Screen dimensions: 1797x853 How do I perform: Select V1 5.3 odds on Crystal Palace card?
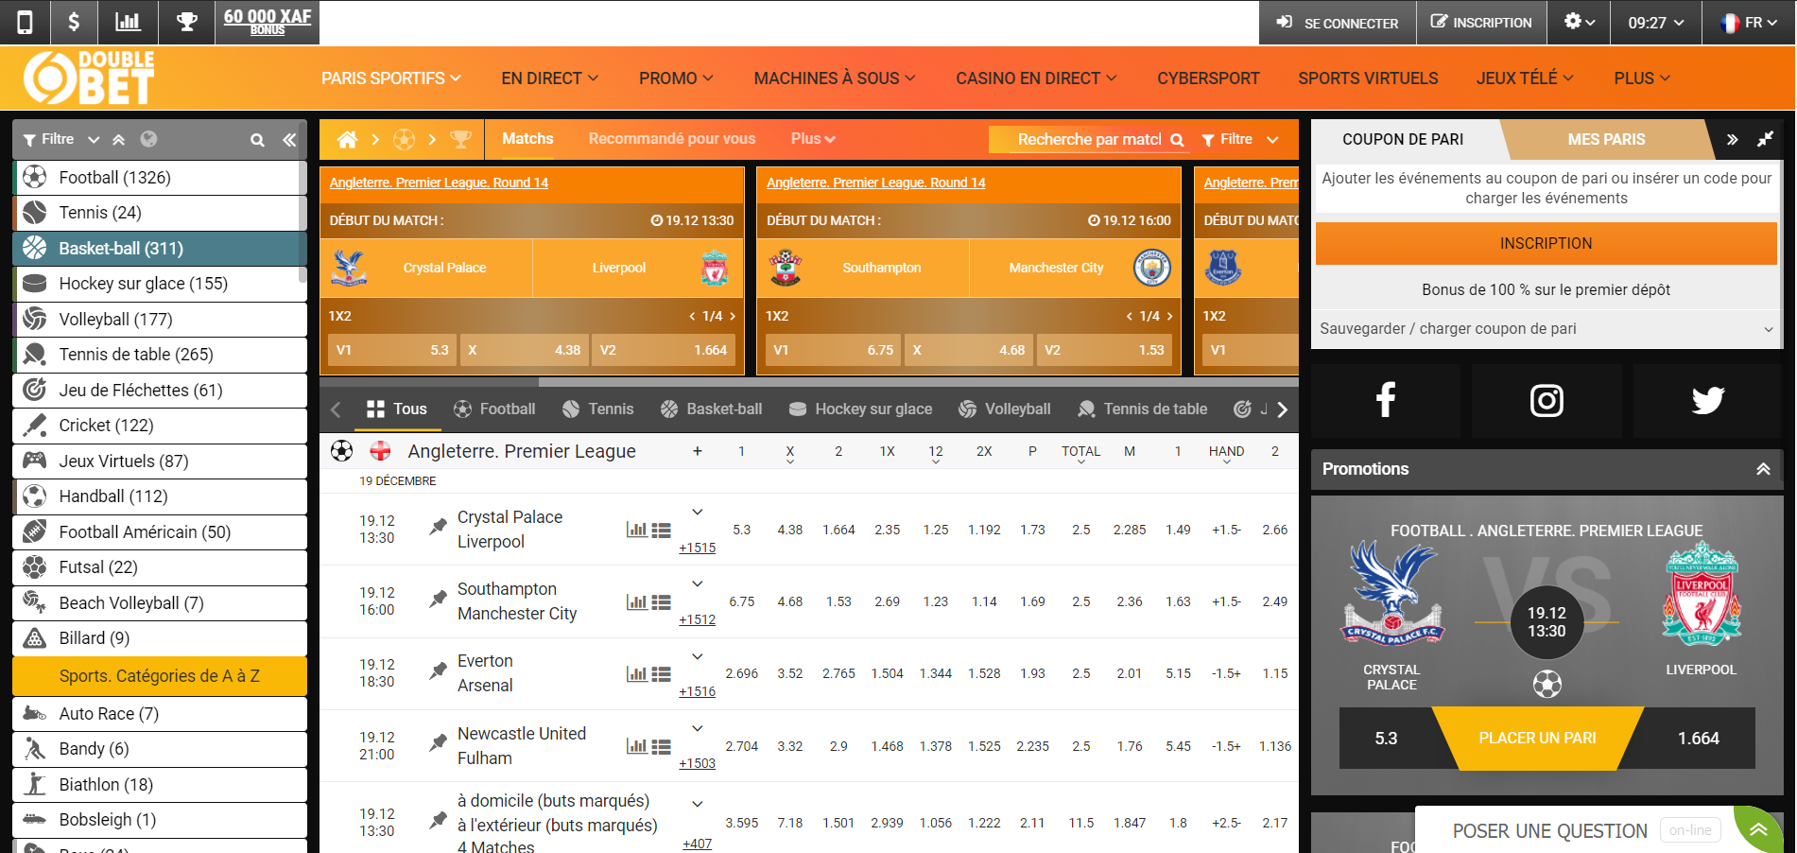coord(392,350)
